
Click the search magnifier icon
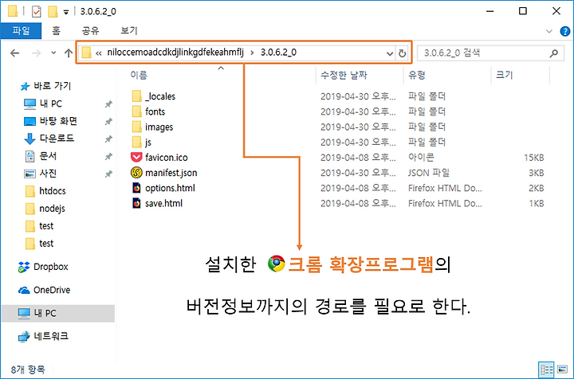(554, 53)
